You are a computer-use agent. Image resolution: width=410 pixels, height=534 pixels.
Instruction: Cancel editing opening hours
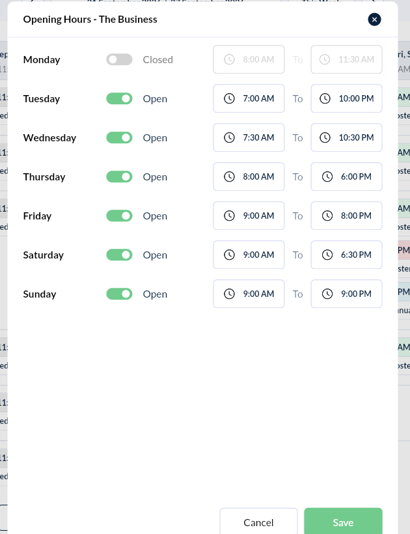pos(258,522)
